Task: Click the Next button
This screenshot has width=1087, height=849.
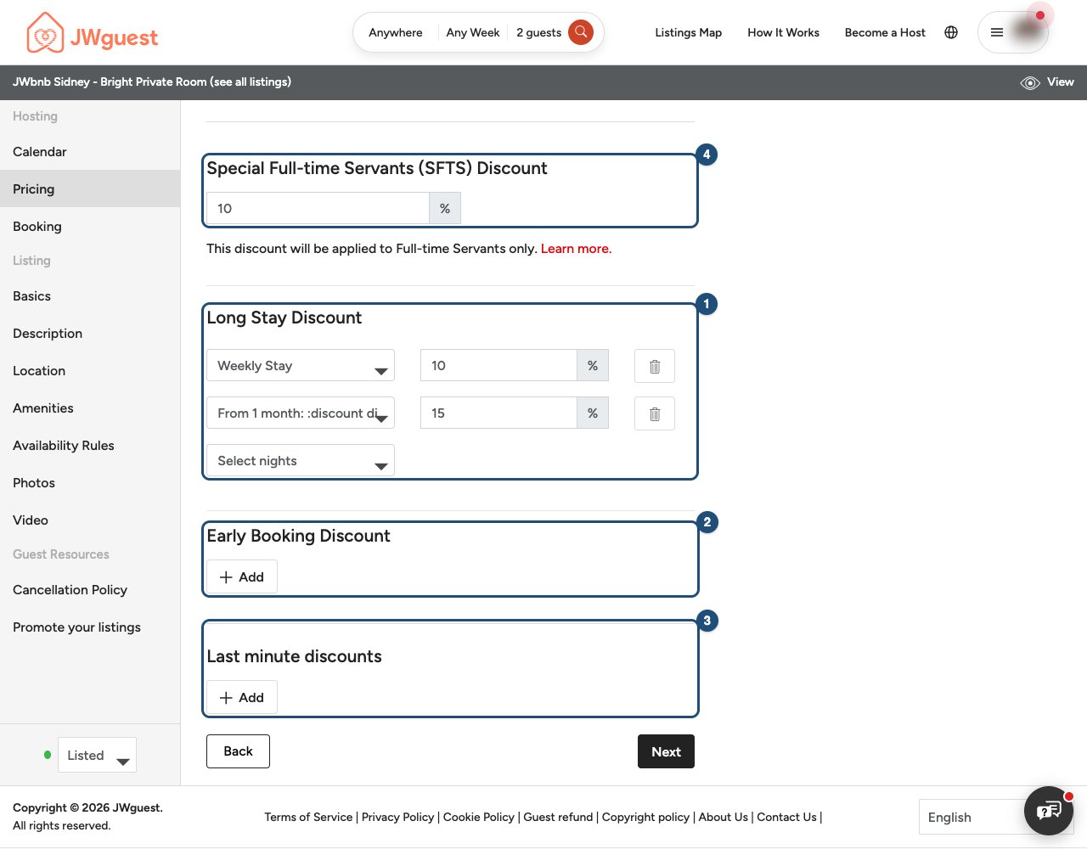Action: pyautogui.click(x=666, y=751)
